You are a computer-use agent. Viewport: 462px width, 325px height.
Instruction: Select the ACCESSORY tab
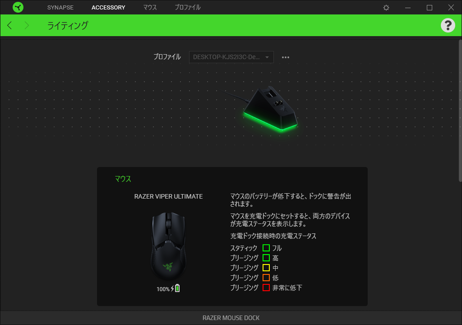108,8
